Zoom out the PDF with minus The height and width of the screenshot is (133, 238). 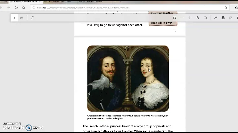click(x=182, y=18)
